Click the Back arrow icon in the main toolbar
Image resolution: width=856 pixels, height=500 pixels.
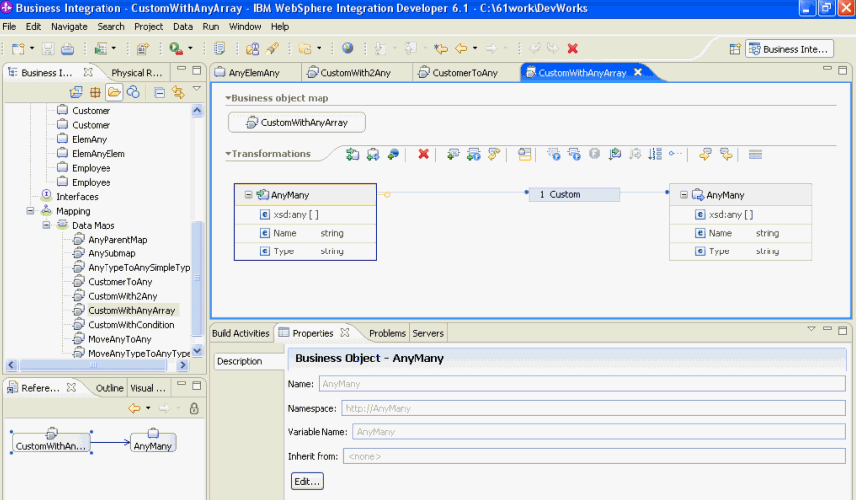pos(461,48)
